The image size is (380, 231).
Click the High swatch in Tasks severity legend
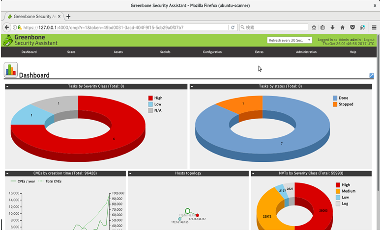pos(150,98)
